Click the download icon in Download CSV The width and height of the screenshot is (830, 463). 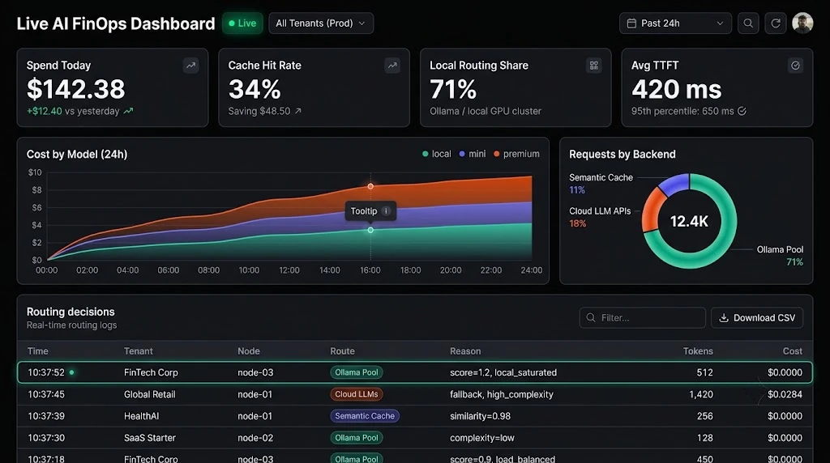click(x=724, y=317)
